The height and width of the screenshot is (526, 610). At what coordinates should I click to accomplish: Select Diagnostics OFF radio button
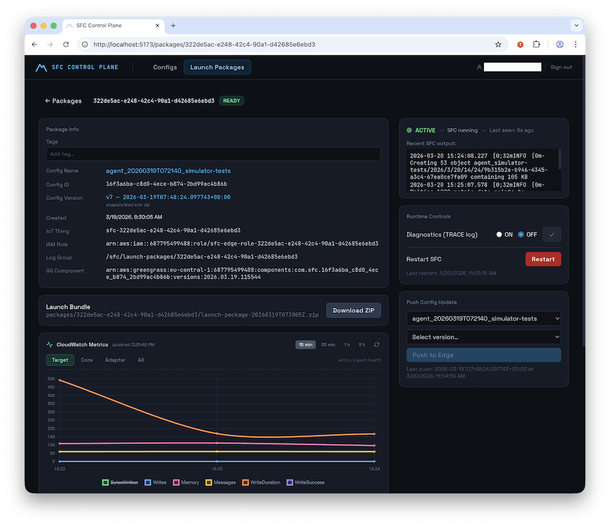coord(521,235)
